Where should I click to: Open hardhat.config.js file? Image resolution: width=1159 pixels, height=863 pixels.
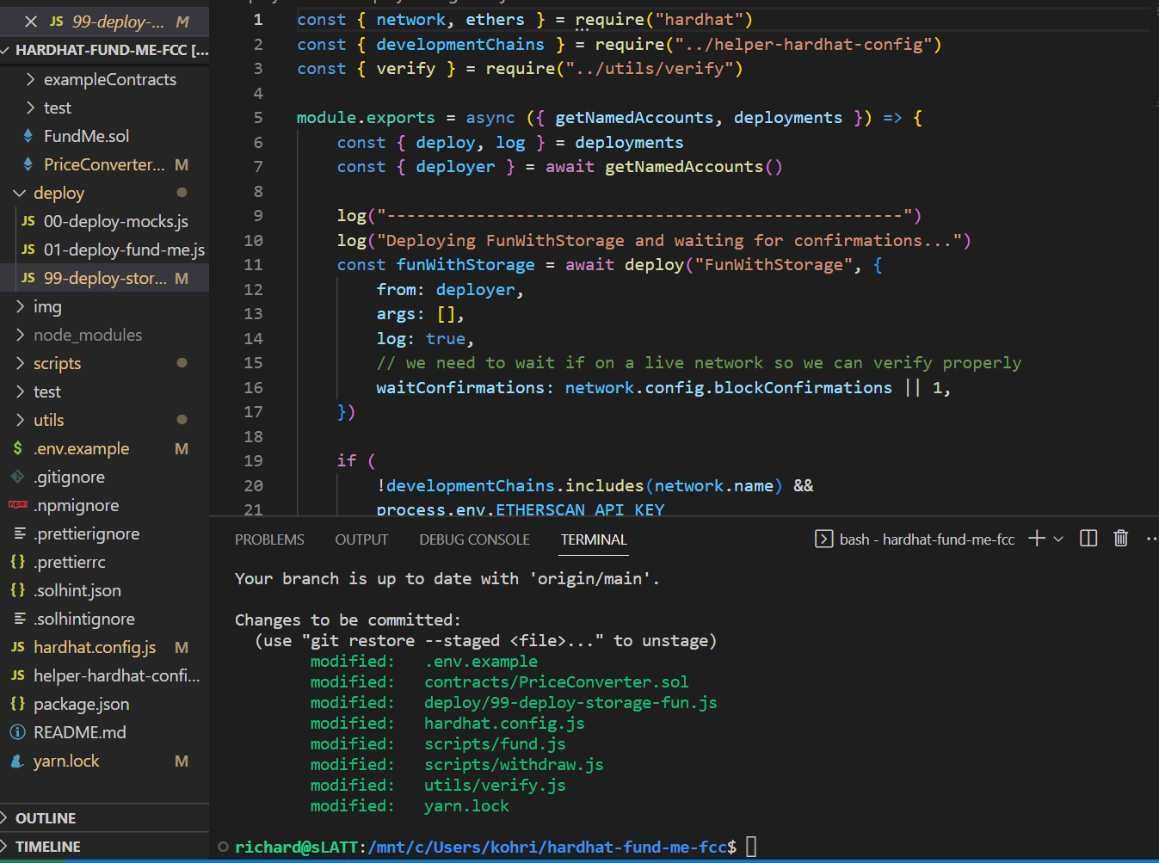(x=104, y=647)
